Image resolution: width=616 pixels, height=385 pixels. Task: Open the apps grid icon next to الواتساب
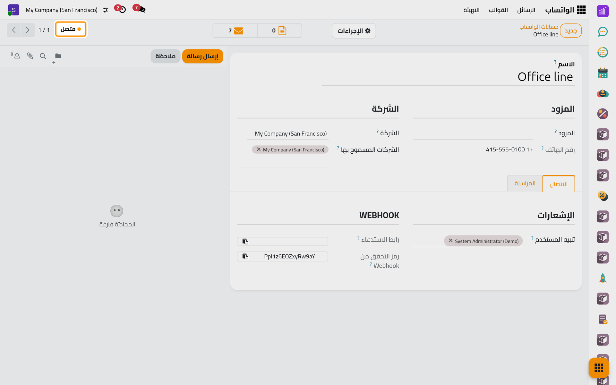[x=581, y=10]
